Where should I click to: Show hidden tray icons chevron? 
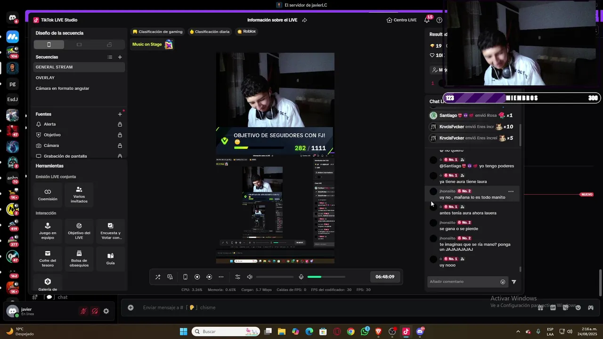(x=518, y=331)
